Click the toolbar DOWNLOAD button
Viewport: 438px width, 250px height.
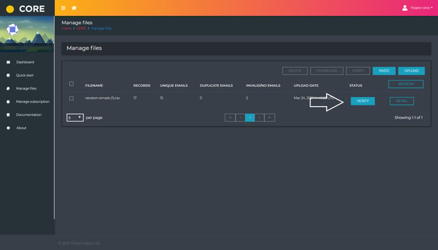coord(327,70)
